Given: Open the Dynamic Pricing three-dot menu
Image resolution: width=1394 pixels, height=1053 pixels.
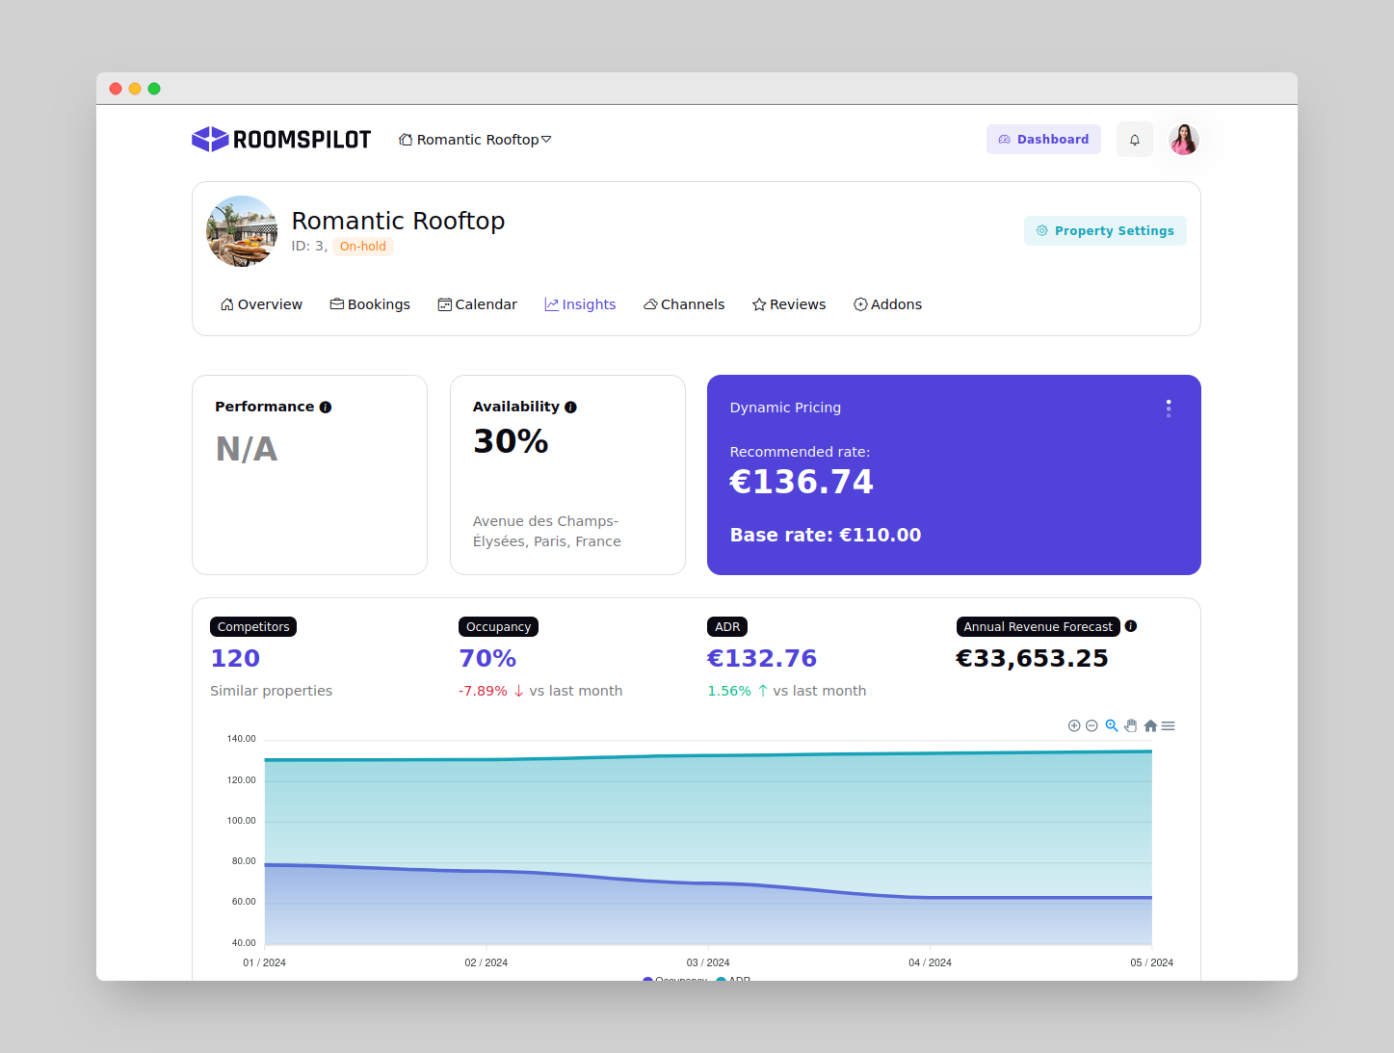Looking at the screenshot, I should [1169, 408].
